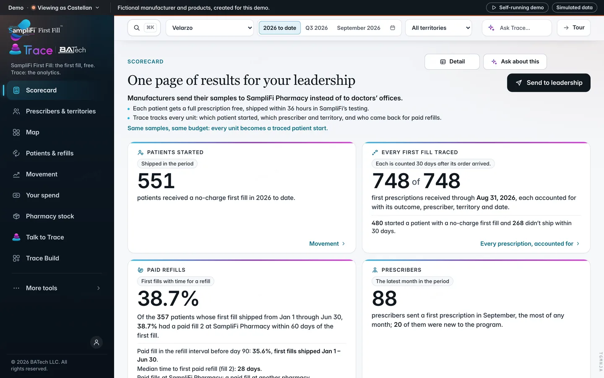This screenshot has height=378, width=604.
Task: Click the calendar icon in date range
Action: pyautogui.click(x=393, y=28)
